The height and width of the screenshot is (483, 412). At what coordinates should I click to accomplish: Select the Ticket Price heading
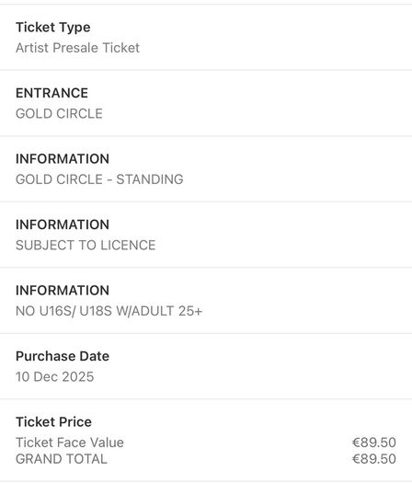(53, 422)
